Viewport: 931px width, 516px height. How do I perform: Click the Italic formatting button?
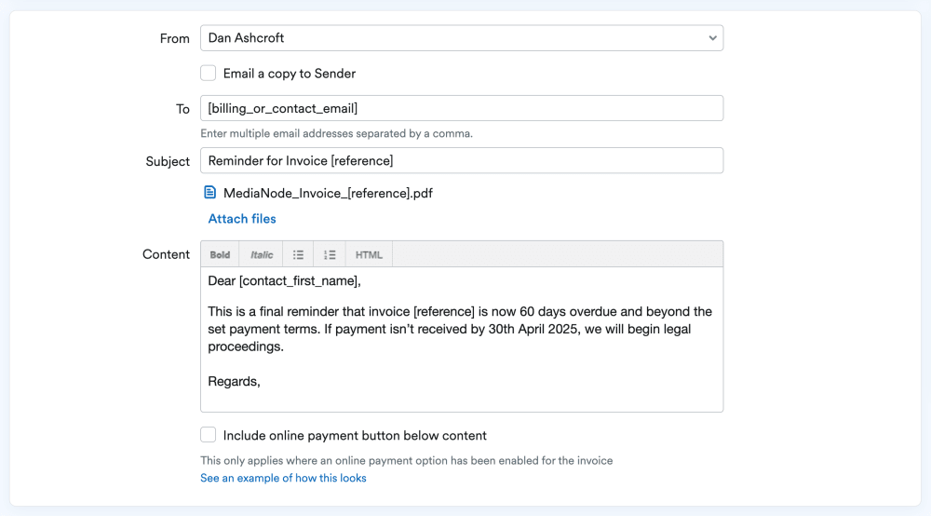(262, 254)
